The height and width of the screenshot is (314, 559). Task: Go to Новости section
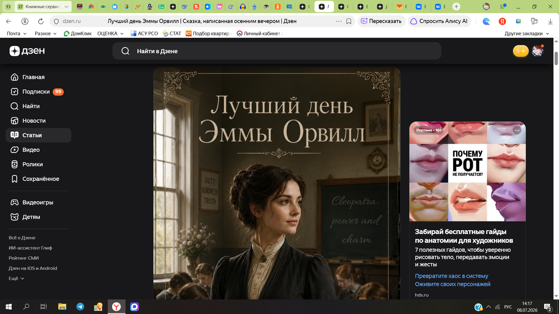[28, 120]
